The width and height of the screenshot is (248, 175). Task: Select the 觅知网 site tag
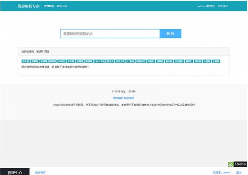[198, 61]
